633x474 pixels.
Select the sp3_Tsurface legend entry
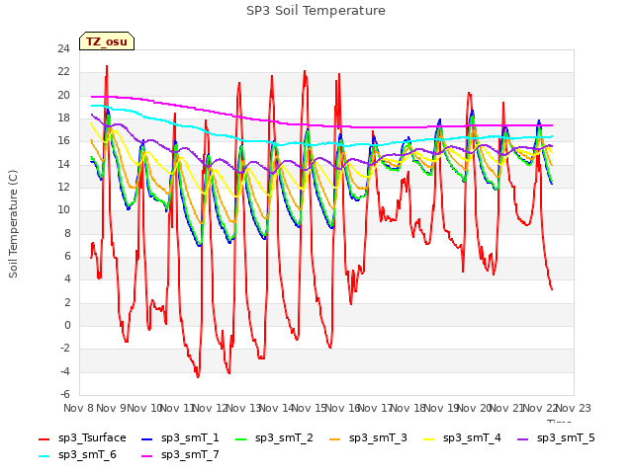82,438
